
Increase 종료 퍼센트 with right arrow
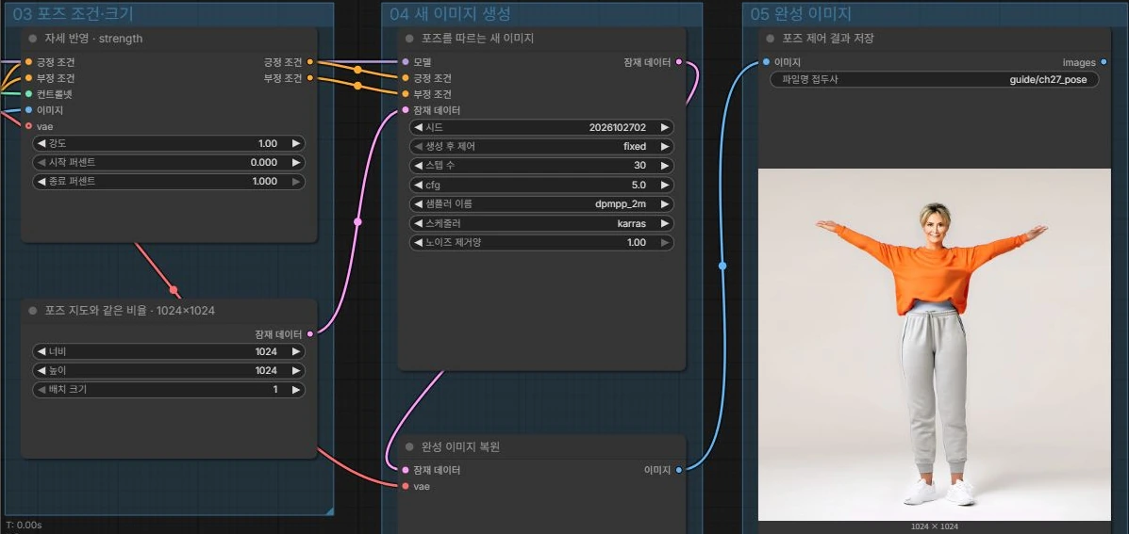296,182
